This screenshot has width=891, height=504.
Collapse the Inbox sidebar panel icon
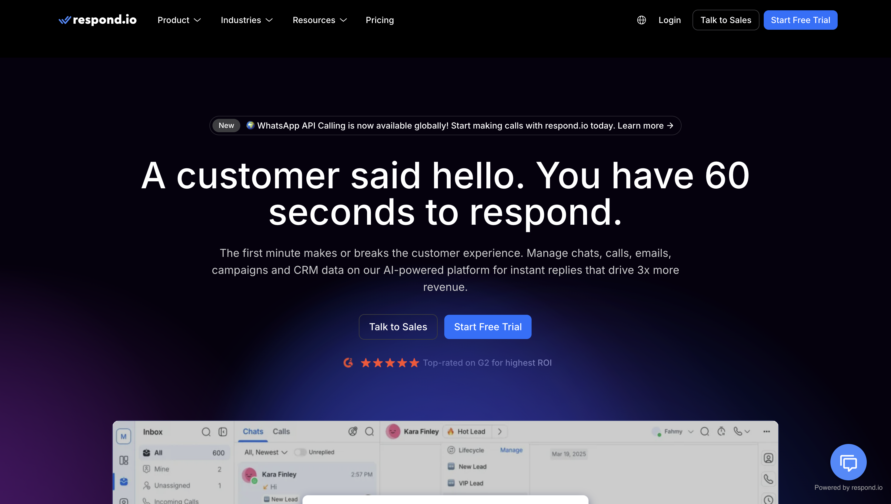pos(223,432)
